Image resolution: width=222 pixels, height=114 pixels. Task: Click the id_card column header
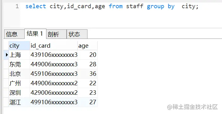coord(54,45)
